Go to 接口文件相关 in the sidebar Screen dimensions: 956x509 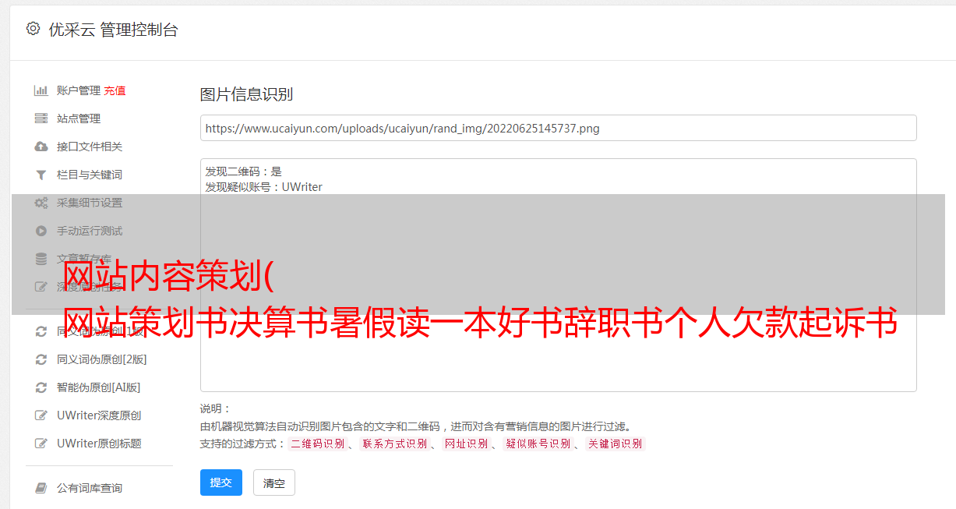[x=90, y=147]
